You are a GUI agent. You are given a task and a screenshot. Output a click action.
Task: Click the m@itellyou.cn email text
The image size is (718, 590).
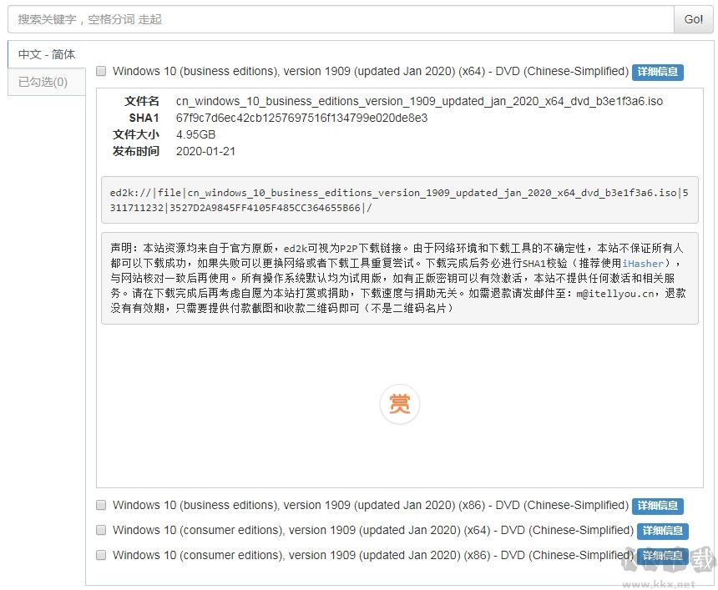(615, 294)
